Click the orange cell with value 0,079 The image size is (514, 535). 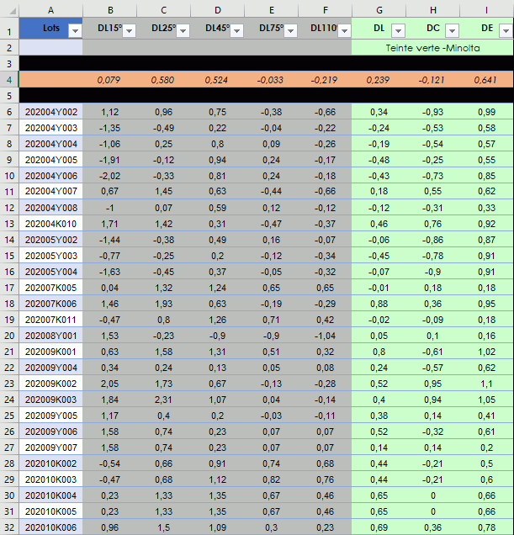(109, 80)
